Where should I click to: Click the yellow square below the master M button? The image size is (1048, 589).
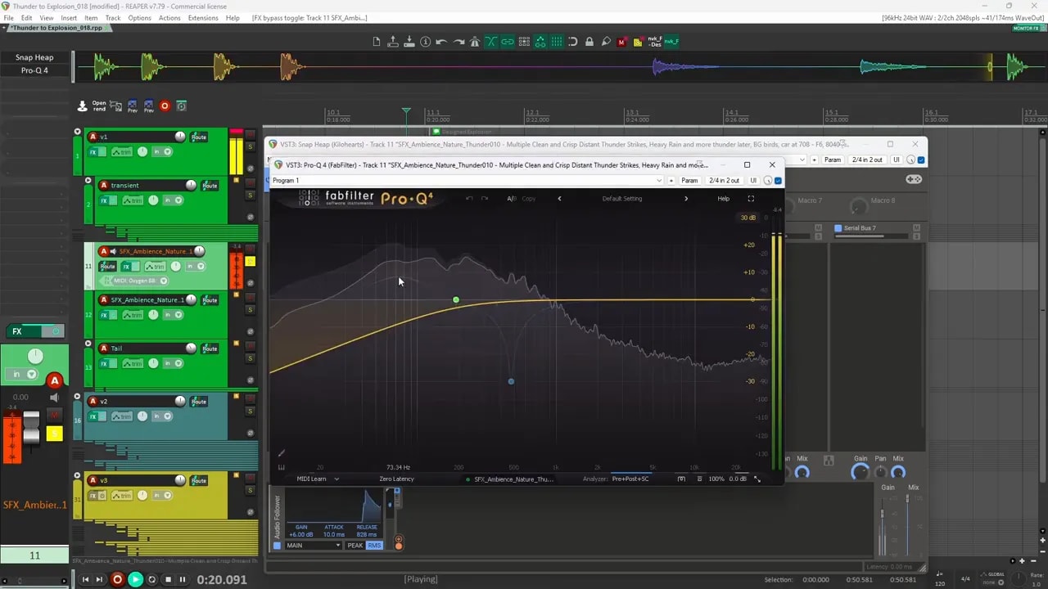pyautogui.click(x=54, y=434)
